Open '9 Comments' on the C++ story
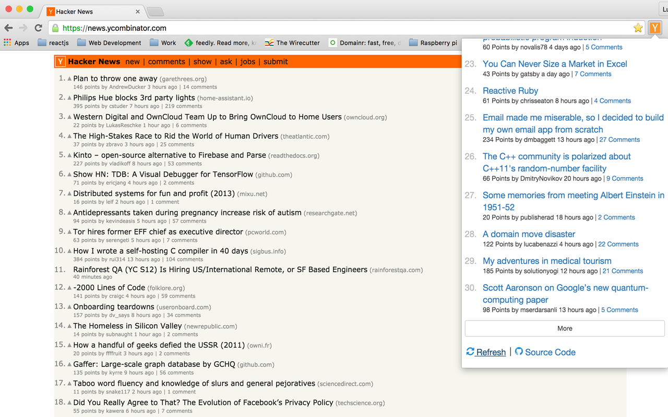 click(625, 178)
